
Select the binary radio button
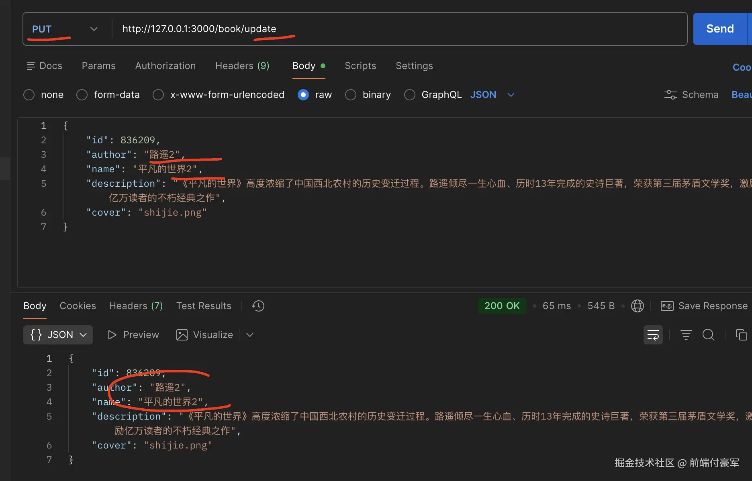point(351,95)
